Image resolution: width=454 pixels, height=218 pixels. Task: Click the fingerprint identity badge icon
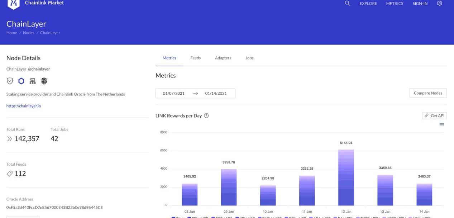pos(44,81)
